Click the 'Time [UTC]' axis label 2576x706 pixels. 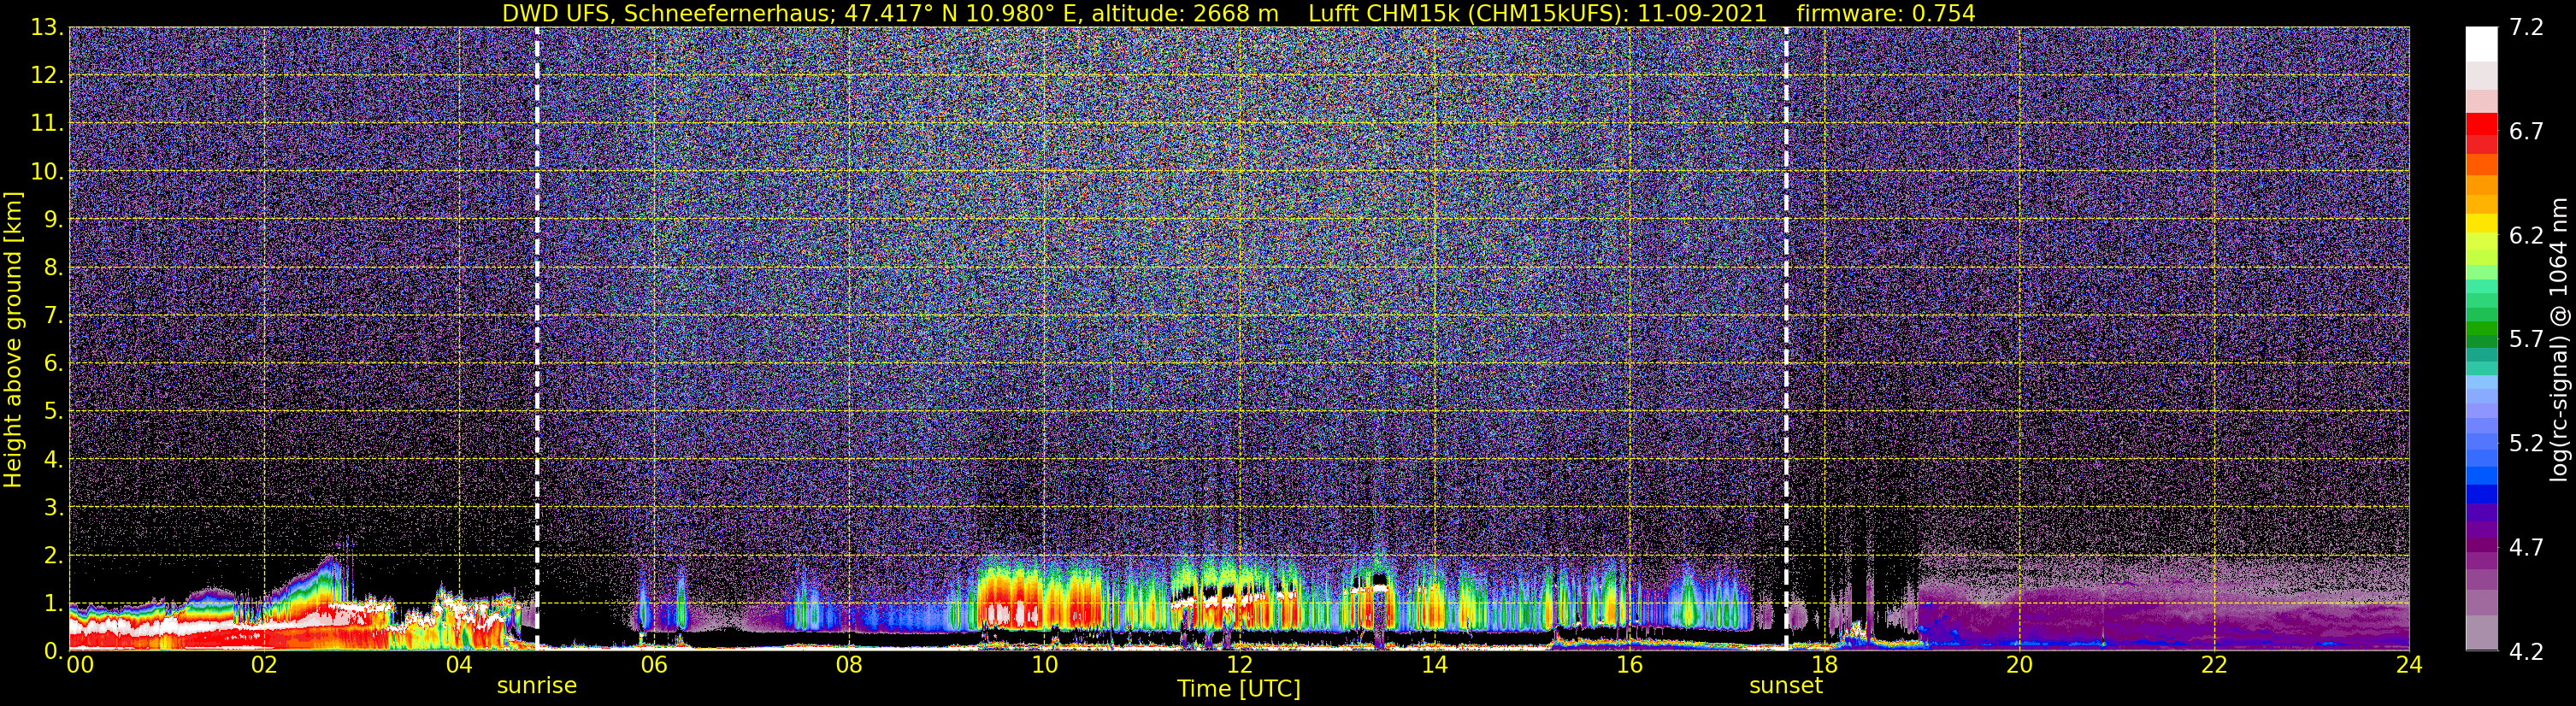click(1239, 689)
